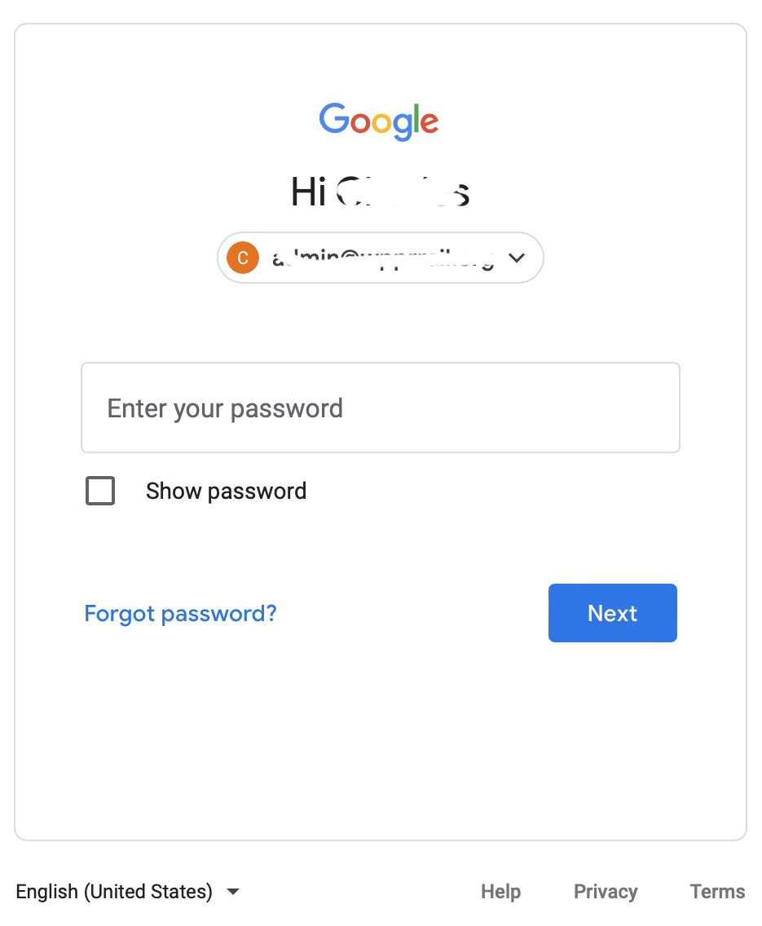Screen dimensions: 762x926
Task: Click the blue Next button
Action: [612, 613]
